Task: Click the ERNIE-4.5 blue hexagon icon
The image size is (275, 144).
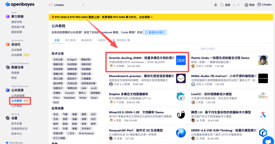Action: click(263, 133)
